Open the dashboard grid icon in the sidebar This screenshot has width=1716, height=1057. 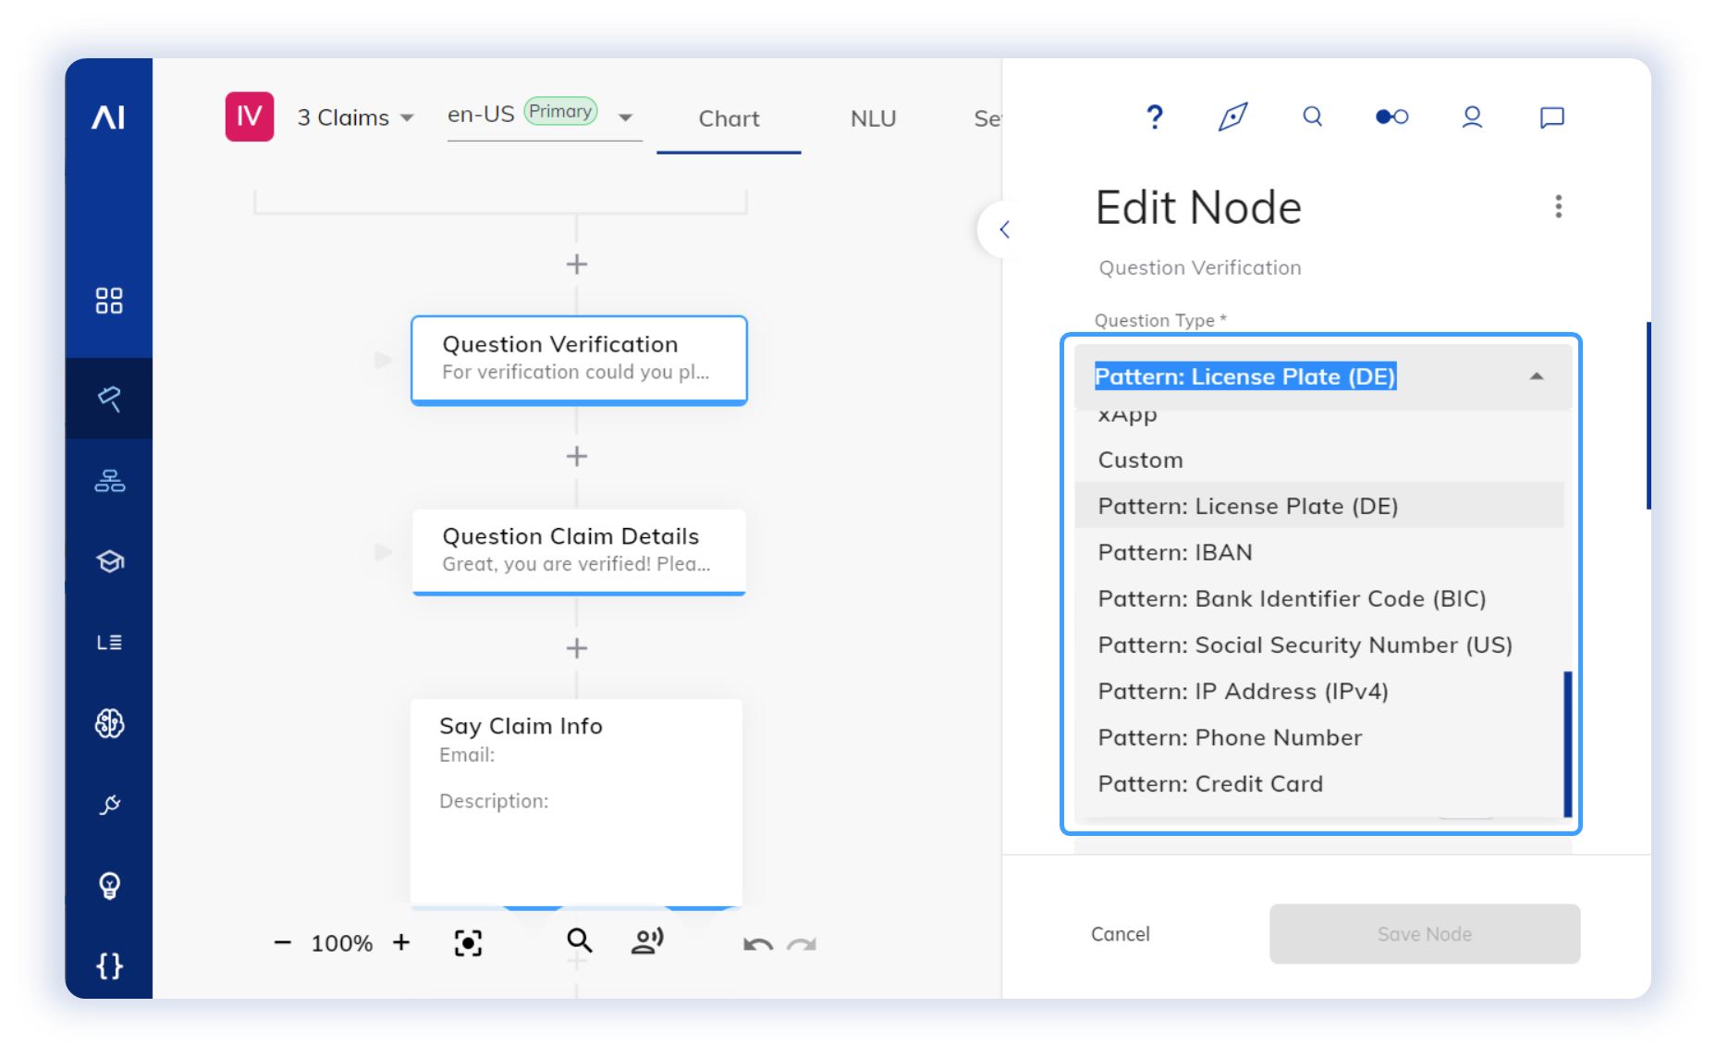pos(109,301)
